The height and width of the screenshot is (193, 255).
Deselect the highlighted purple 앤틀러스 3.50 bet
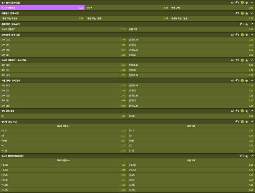pos(42,8)
